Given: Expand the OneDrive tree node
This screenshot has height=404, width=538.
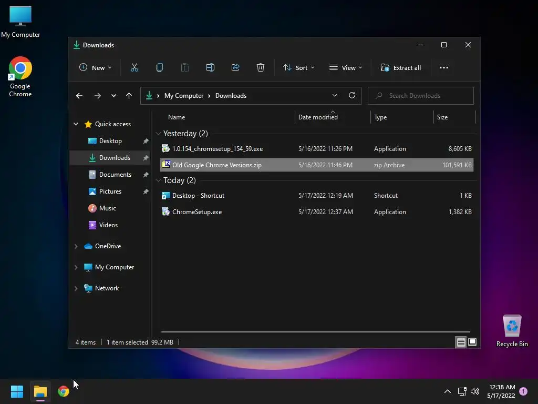Looking at the screenshot, I should 76,246.
